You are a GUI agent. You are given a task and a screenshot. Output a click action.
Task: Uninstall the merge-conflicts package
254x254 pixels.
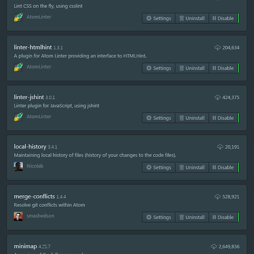192,217
